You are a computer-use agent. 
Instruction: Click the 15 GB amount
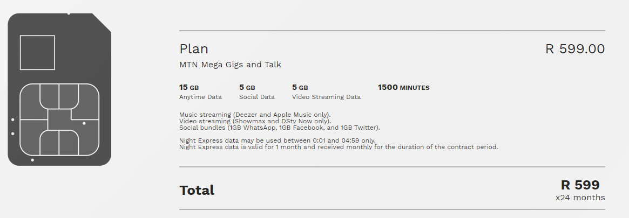click(189, 88)
